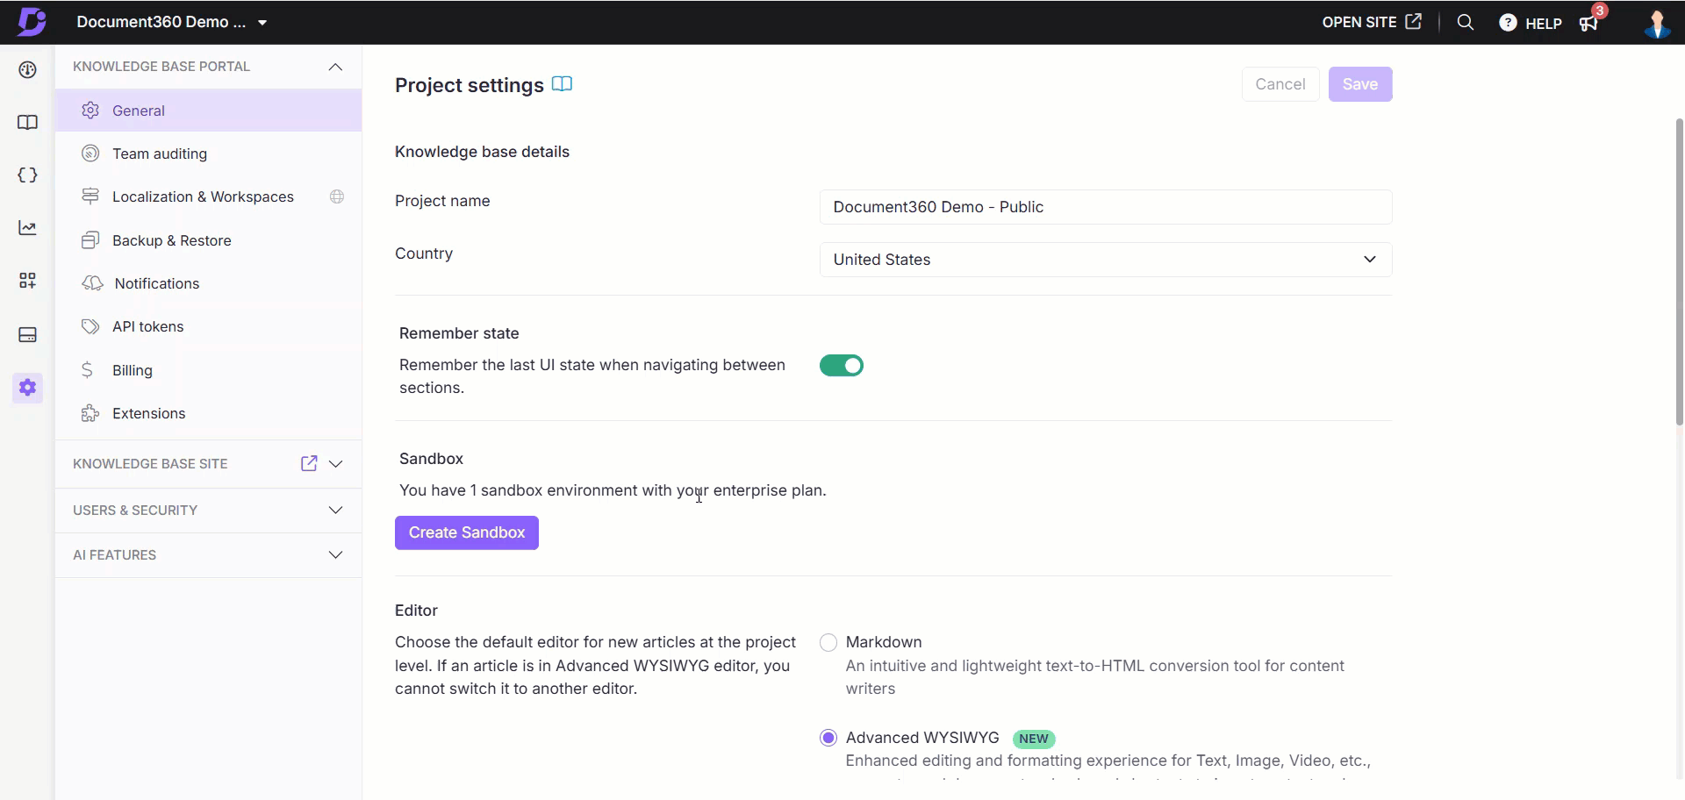The height and width of the screenshot is (800, 1685).
Task: Click the Billing dollar icon
Action: 87,370
